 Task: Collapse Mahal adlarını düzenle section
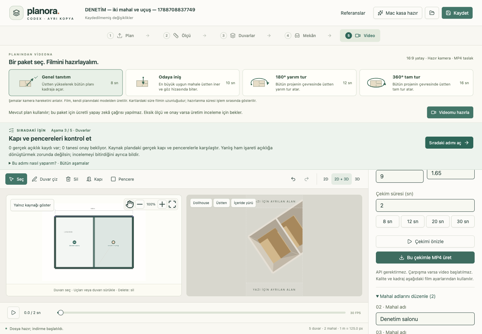(406, 296)
